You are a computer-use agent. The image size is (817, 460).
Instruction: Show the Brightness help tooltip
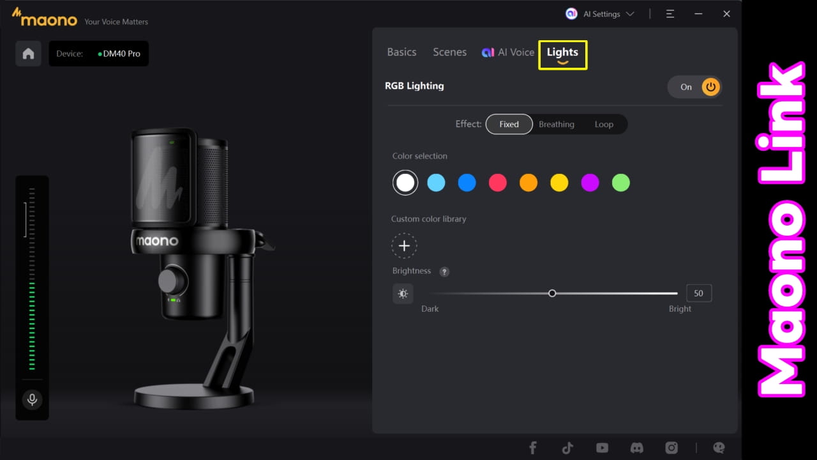(x=445, y=272)
